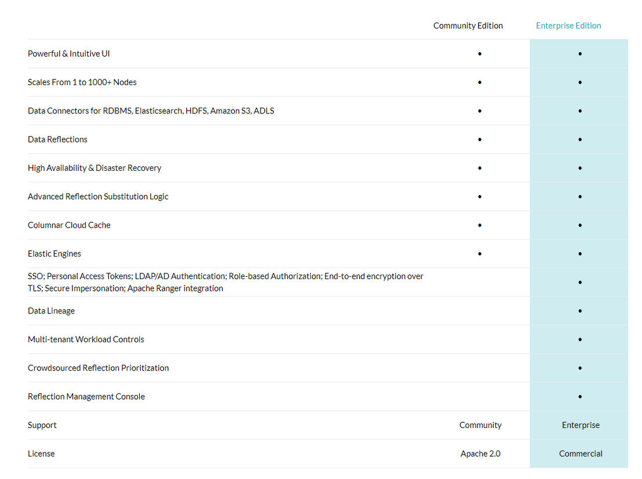Select the "Columnar Cloud Cache" feature
642x479 pixels.
coord(69,225)
